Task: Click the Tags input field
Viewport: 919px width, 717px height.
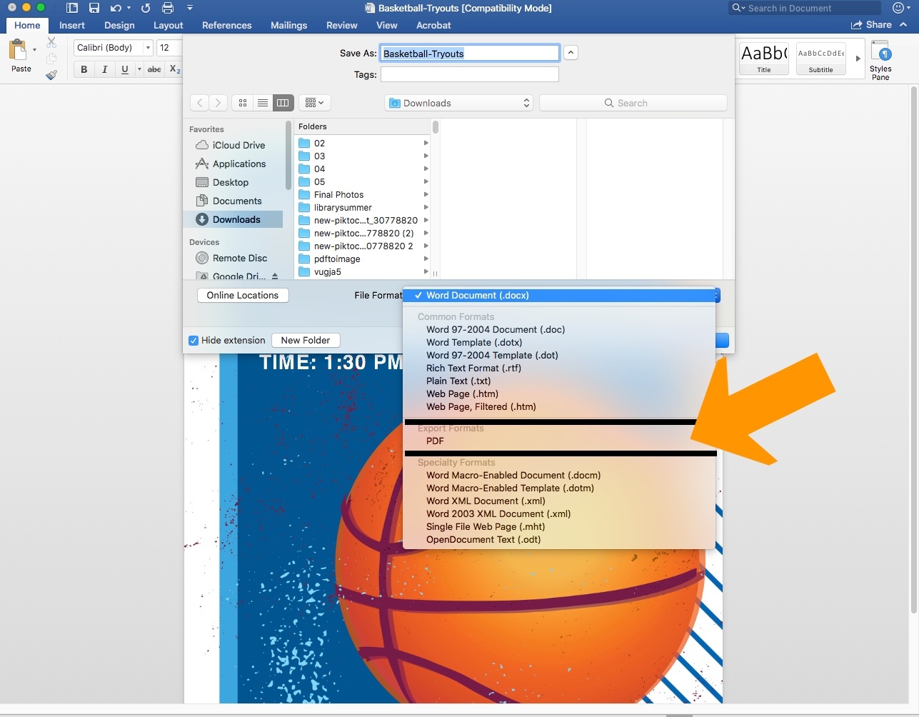Action: click(x=469, y=74)
